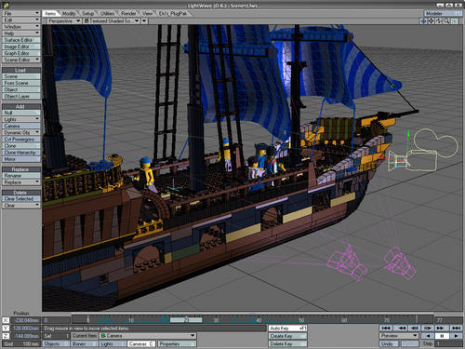
Task: Expand the Current Item Camera dropdown
Action: [x=148, y=336]
